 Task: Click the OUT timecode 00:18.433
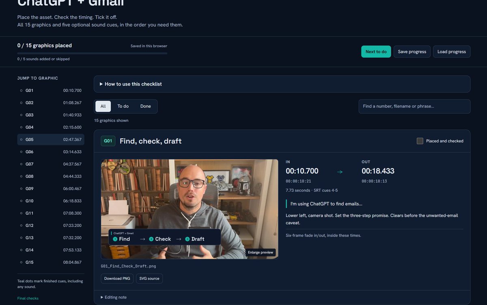[378, 171]
